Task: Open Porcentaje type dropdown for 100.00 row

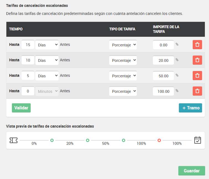Action: pyautogui.click(x=123, y=91)
